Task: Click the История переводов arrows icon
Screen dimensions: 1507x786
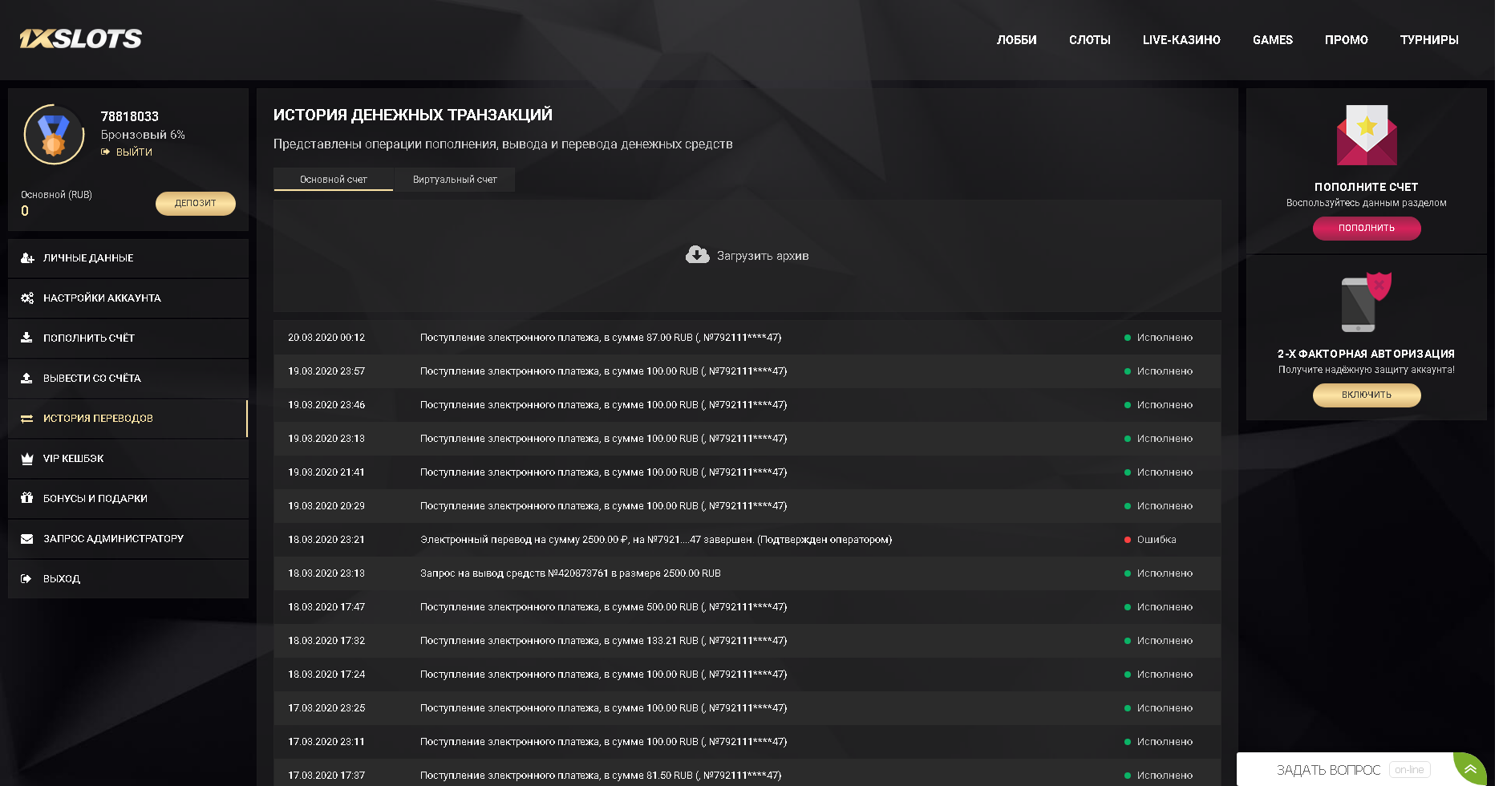Action: click(26, 419)
